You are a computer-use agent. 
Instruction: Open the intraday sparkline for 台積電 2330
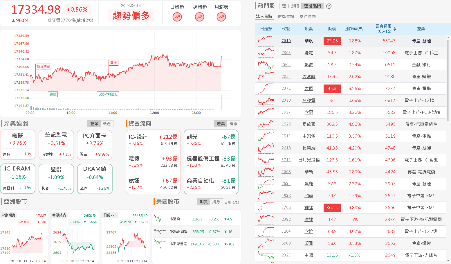266,100
